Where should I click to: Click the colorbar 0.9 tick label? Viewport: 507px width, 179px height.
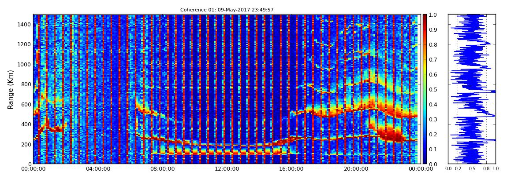coord(432,29)
